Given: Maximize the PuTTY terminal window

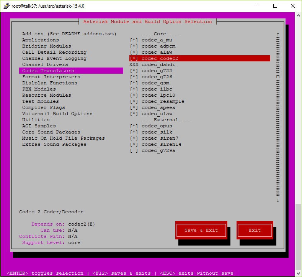Looking at the screenshot, I should (x=275, y=6).
